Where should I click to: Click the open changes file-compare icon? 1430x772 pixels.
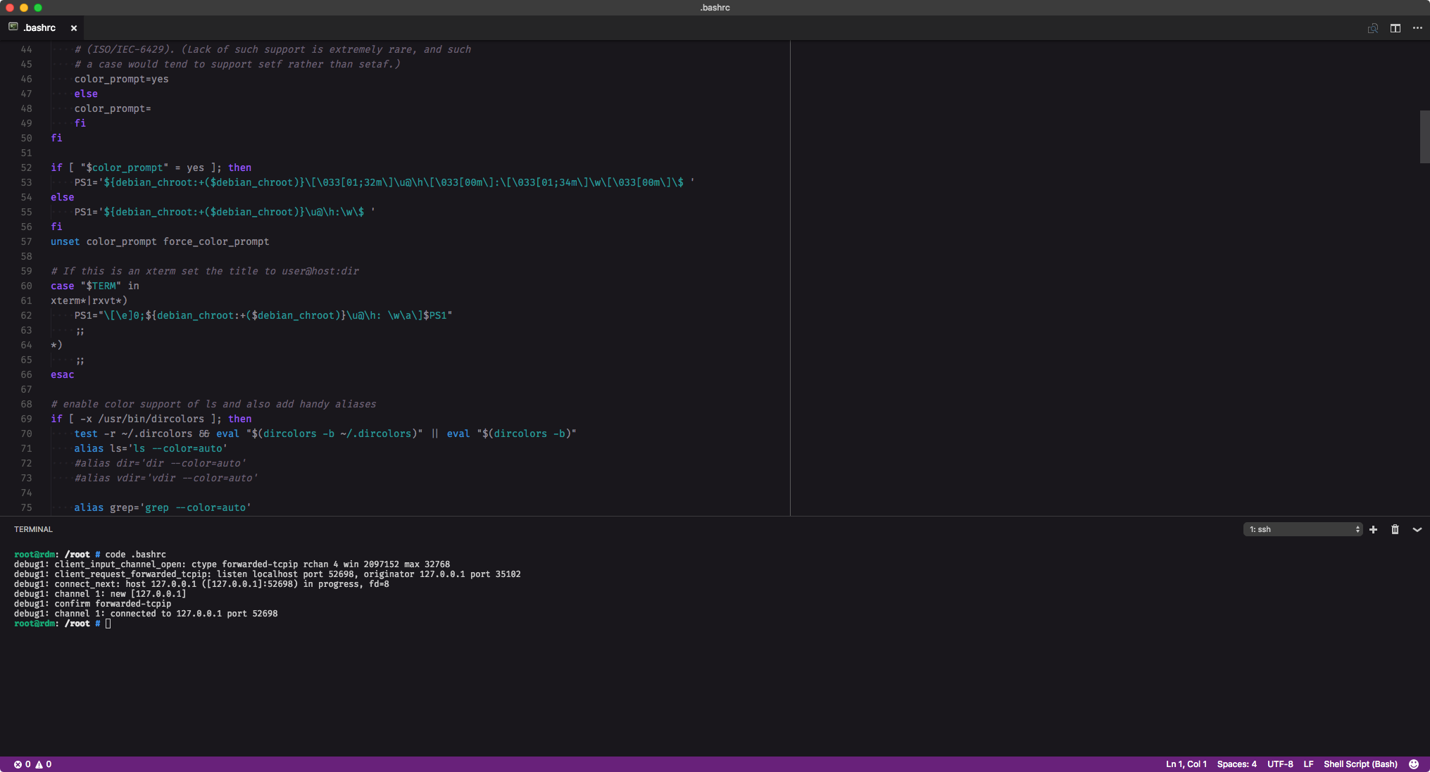click(x=1372, y=28)
